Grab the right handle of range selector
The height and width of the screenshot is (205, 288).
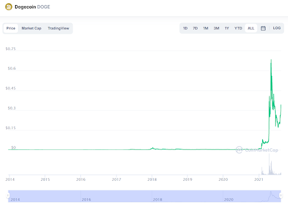click(x=281, y=195)
